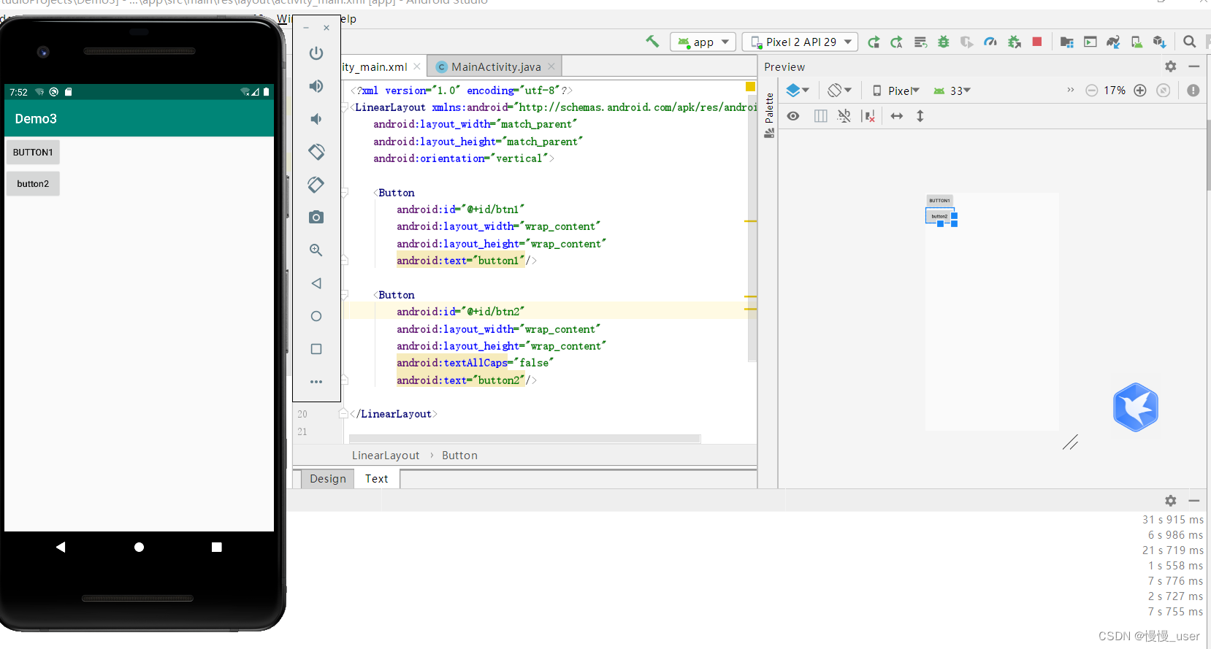The width and height of the screenshot is (1211, 649).
Task: Click emulator navigation recents square on phone
Action: [217, 547]
